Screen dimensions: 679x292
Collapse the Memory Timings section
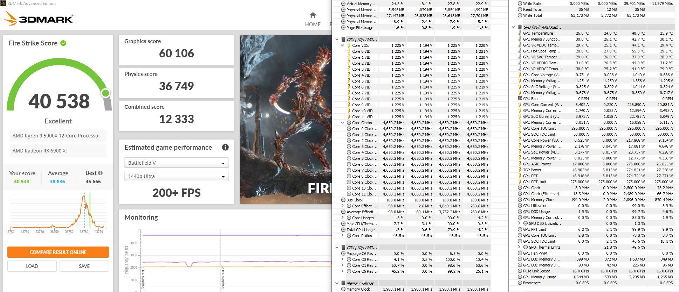pyautogui.click(x=337, y=283)
